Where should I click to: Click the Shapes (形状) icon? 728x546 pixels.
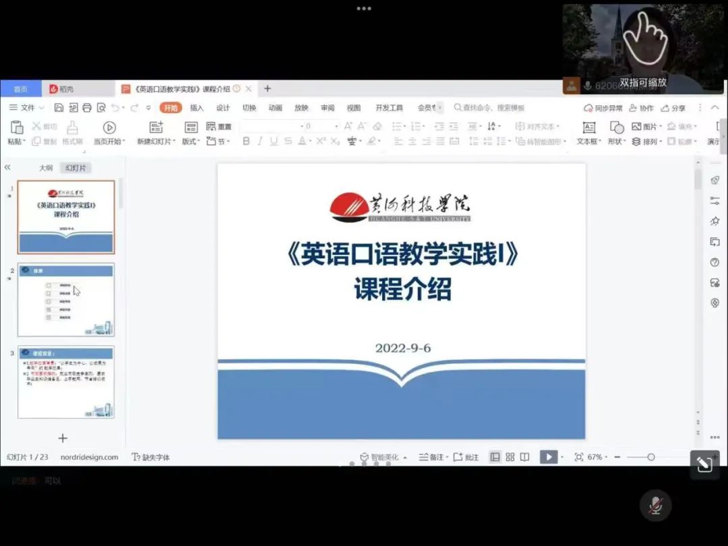[617, 127]
